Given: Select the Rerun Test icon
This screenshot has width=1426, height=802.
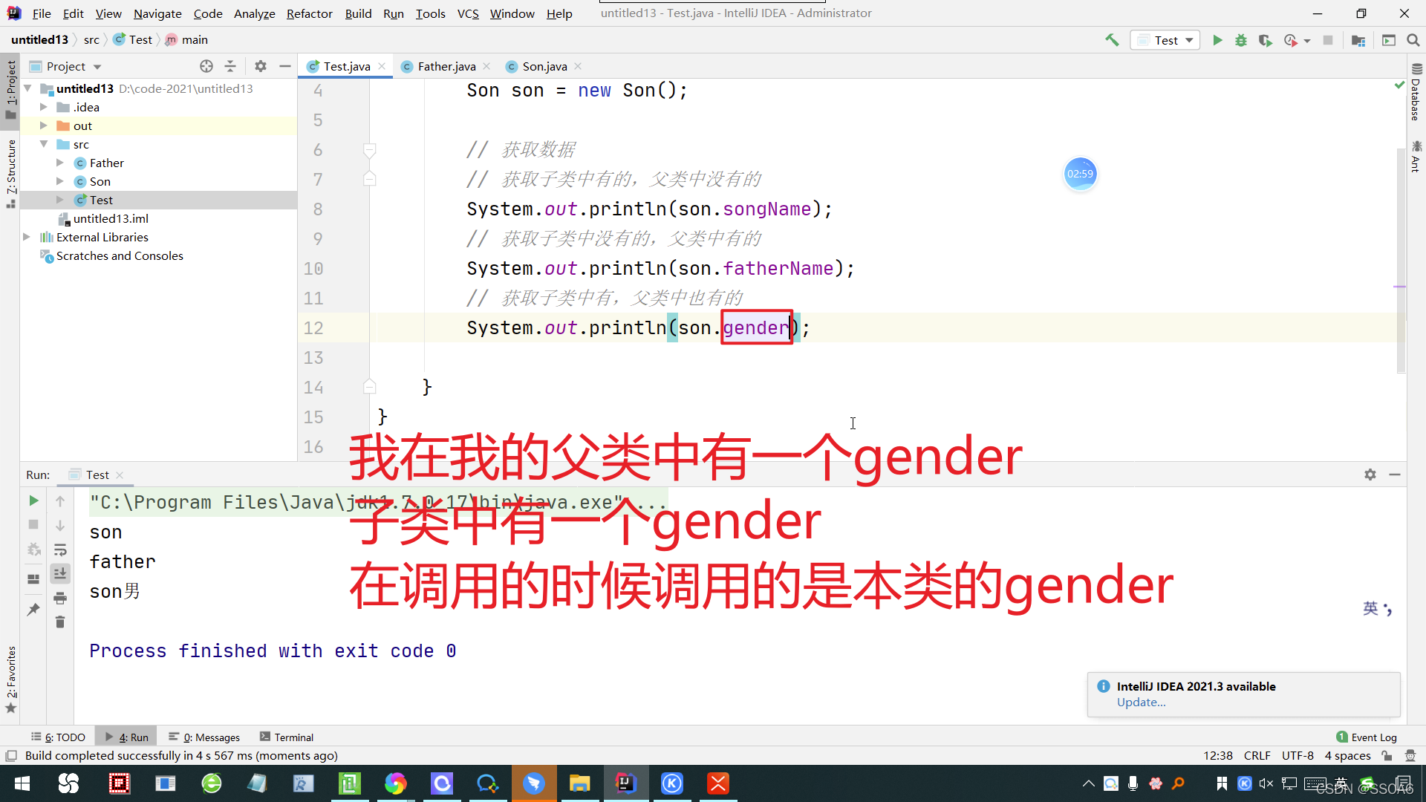Looking at the screenshot, I should coord(33,501).
